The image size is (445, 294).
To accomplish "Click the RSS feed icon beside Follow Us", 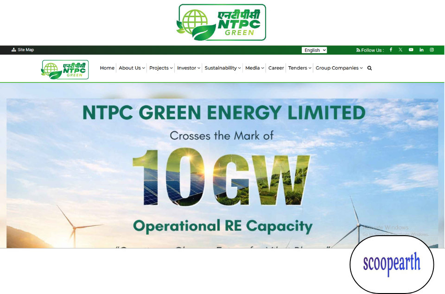I will click(358, 50).
